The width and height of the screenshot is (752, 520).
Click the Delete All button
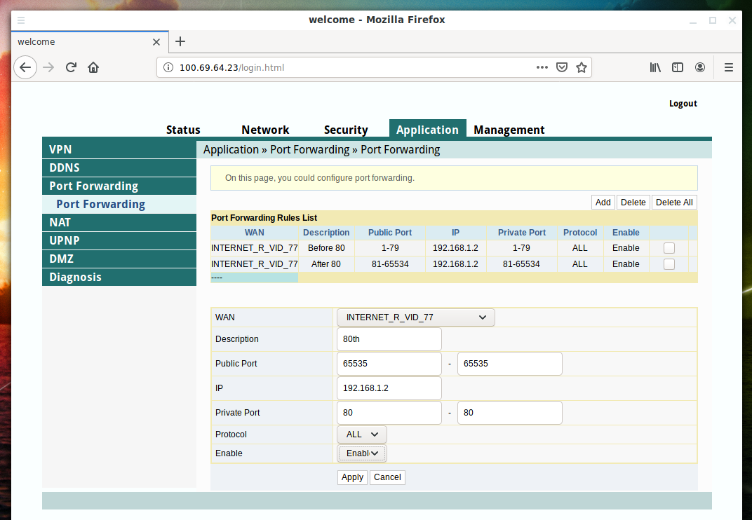coord(673,203)
